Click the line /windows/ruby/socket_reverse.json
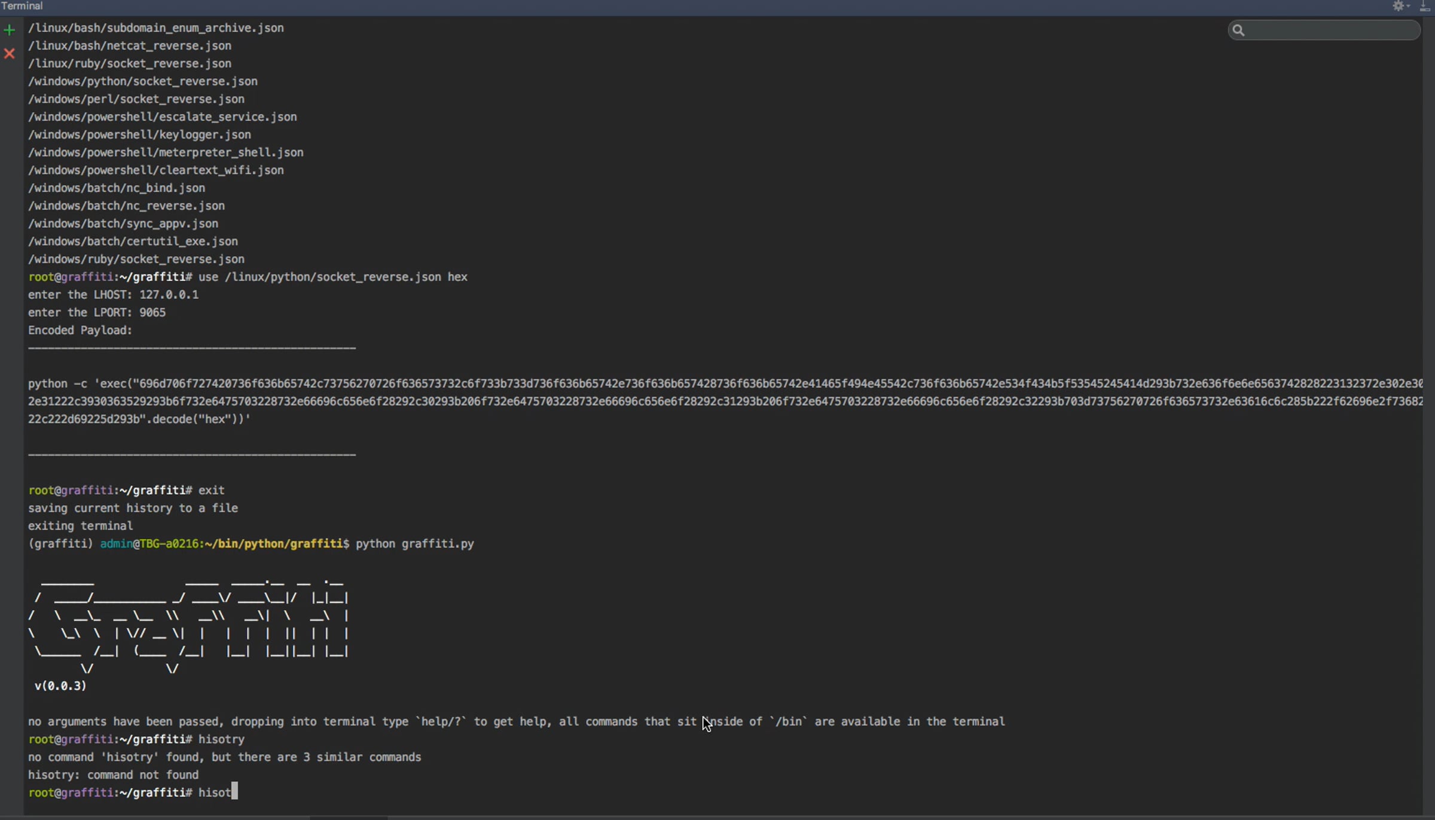The height and width of the screenshot is (820, 1435). click(x=136, y=259)
